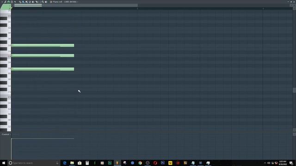
Task: Preview the G2 piano key
Action: click(6, 127)
